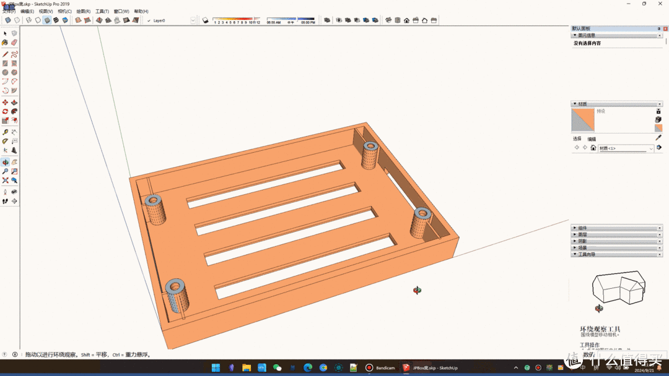Select the Eraser tool
This screenshot has width=669, height=376.
pos(14,43)
